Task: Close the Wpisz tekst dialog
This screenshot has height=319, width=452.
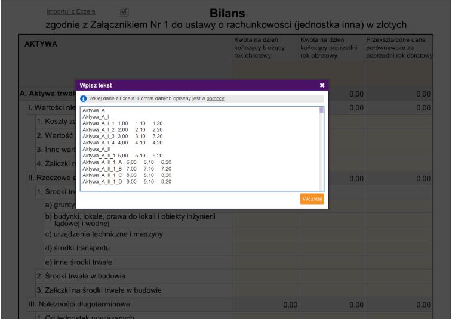Action: coord(321,86)
